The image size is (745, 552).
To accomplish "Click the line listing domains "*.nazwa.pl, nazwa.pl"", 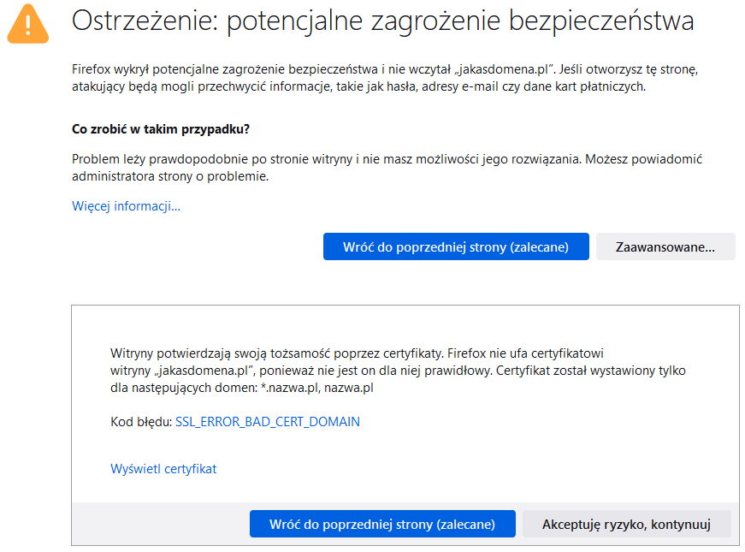I will 242,388.
